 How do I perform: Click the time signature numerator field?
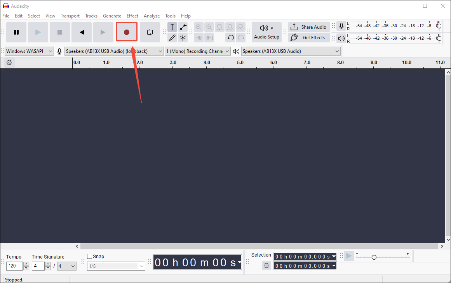pyautogui.click(x=38, y=266)
